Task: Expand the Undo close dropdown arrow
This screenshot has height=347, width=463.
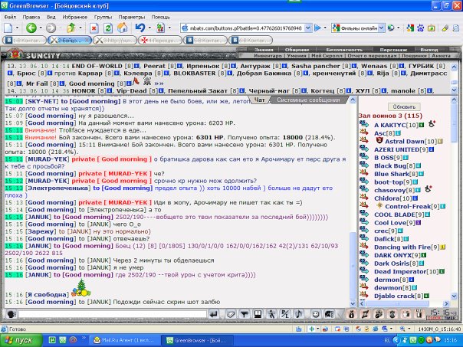Action: point(149,28)
